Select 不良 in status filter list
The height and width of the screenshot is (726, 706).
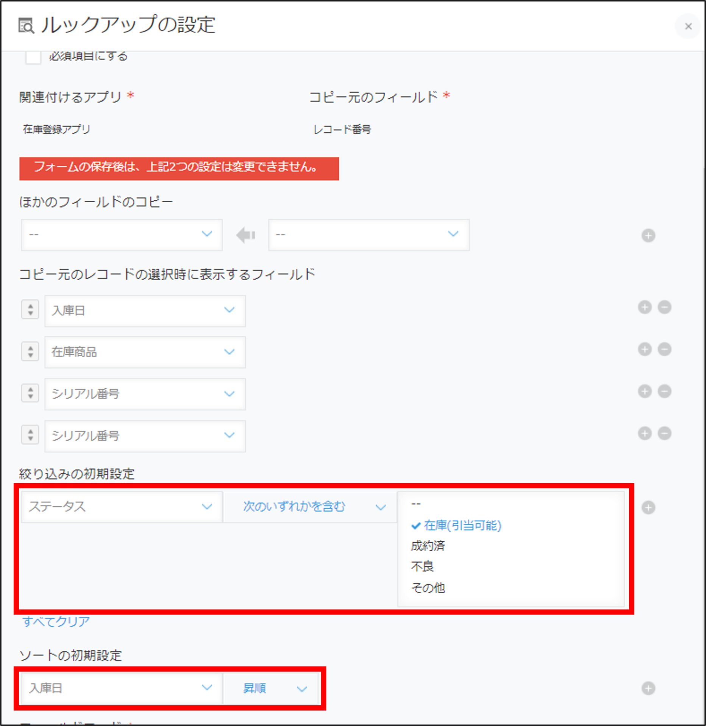(x=422, y=566)
